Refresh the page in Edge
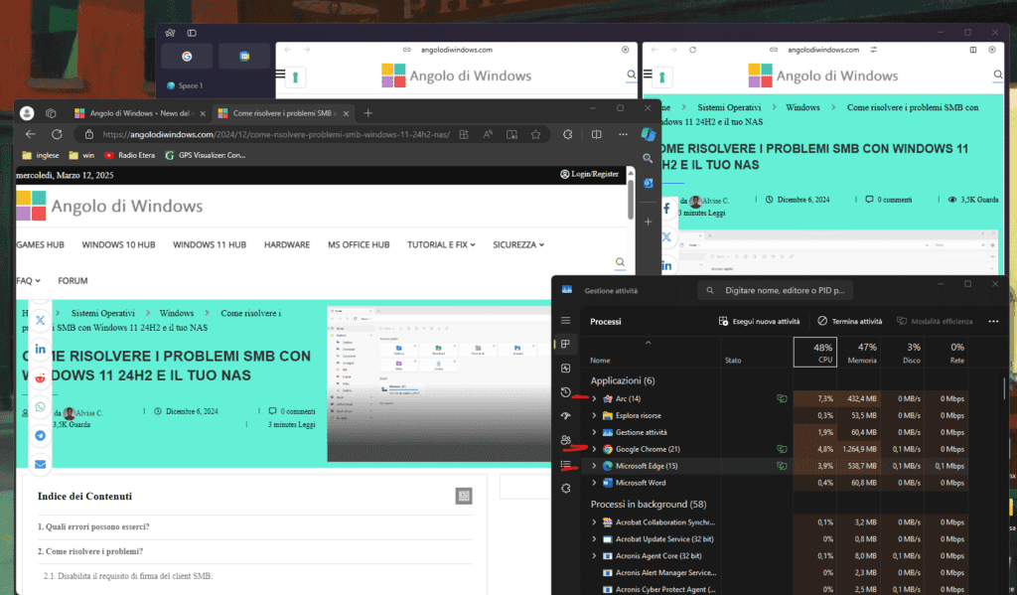The width and height of the screenshot is (1017, 595). pos(57,134)
